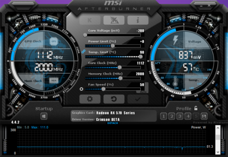This screenshot has width=228, height=157.
Task: Reset settings using circular arrow button
Action: click(114, 99)
